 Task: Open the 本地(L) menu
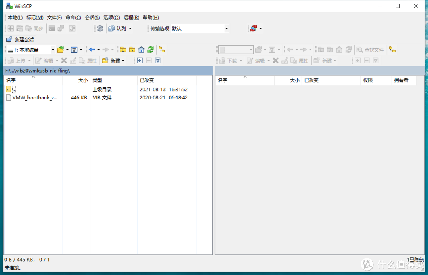coord(15,17)
